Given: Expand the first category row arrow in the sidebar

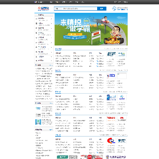Looking at the screenshot, I should pos(51,19).
